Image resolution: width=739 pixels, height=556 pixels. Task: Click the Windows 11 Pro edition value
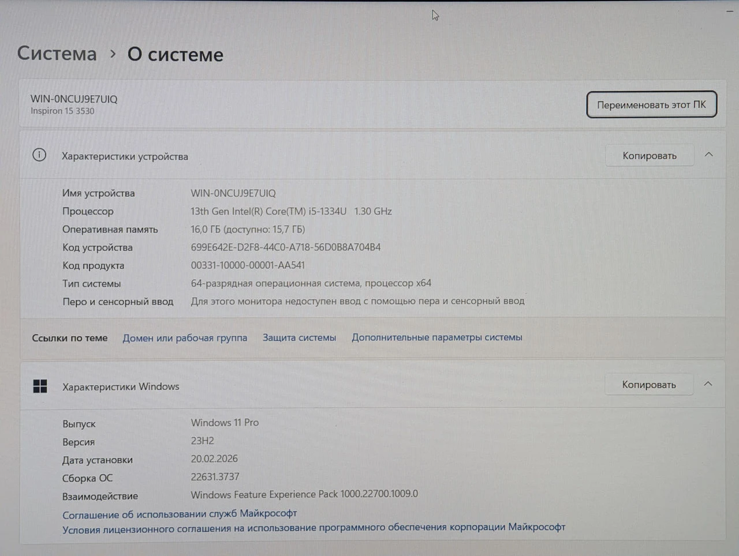pyautogui.click(x=225, y=422)
